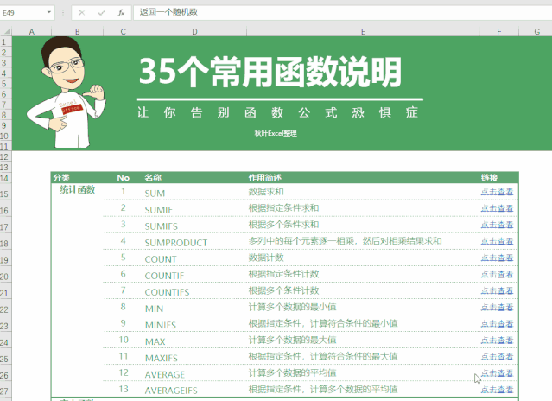Click the select-all corner triangle

pyautogui.click(x=6, y=32)
